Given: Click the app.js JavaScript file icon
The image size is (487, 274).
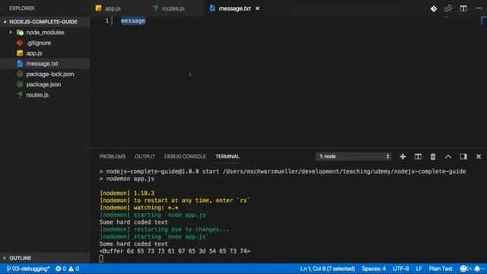Looking at the screenshot, I should [20, 53].
